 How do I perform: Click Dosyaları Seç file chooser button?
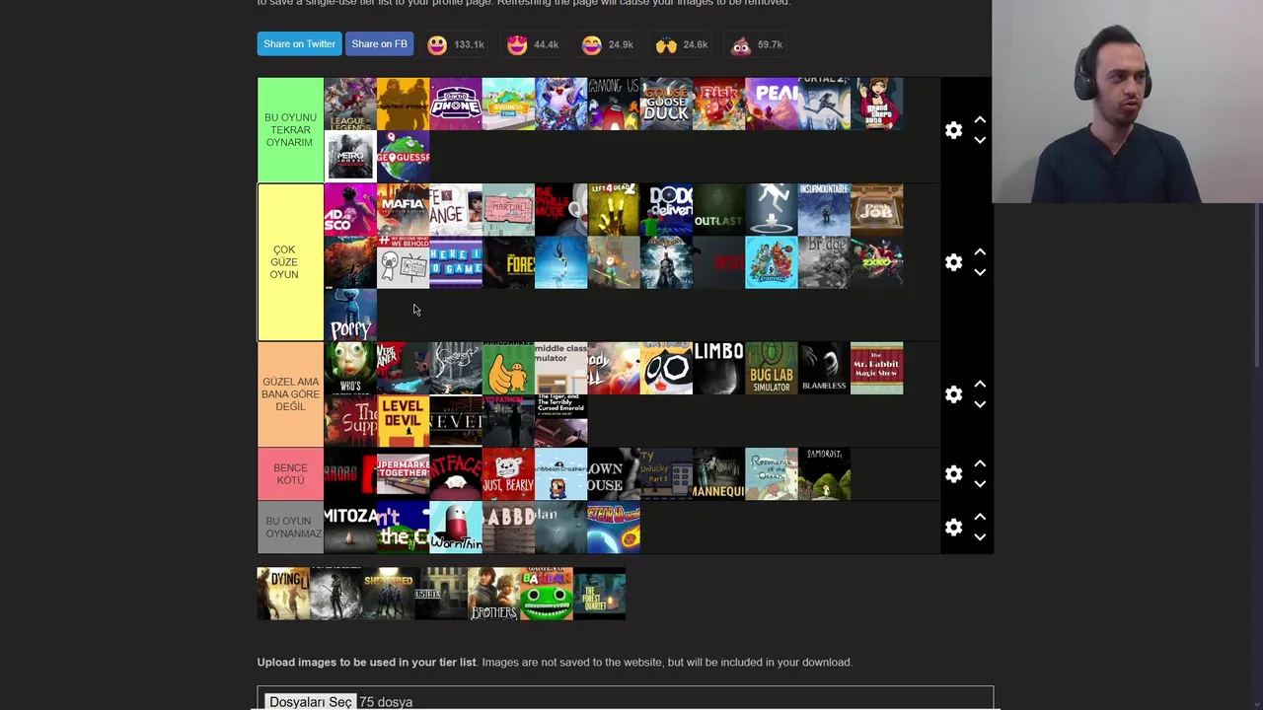tap(311, 701)
